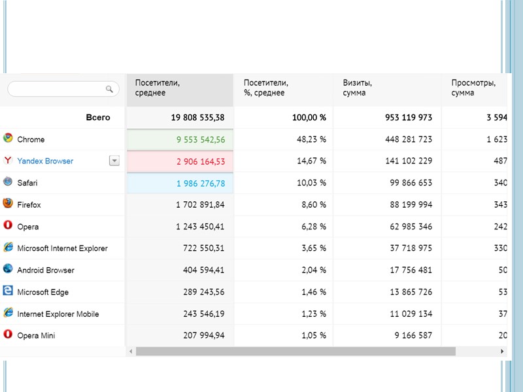Click the Internet Explorer Mobile icon
Screen dimensions: 523x392
8,312
